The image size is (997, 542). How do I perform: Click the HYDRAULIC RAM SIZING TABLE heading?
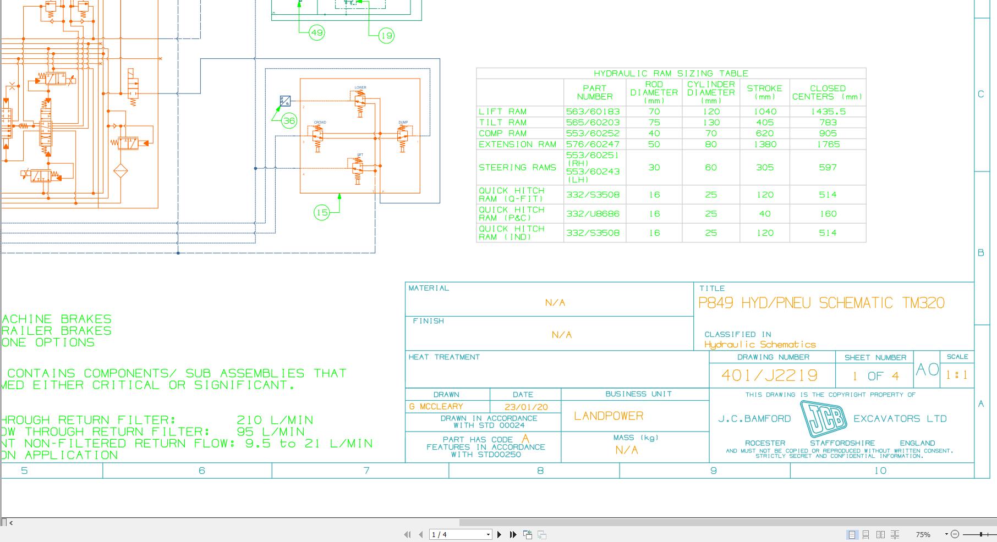[671, 73]
